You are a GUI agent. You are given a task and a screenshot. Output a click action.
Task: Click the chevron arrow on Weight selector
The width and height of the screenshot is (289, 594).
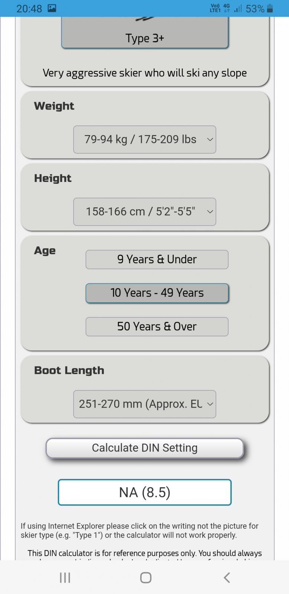click(x=210, y=140)
